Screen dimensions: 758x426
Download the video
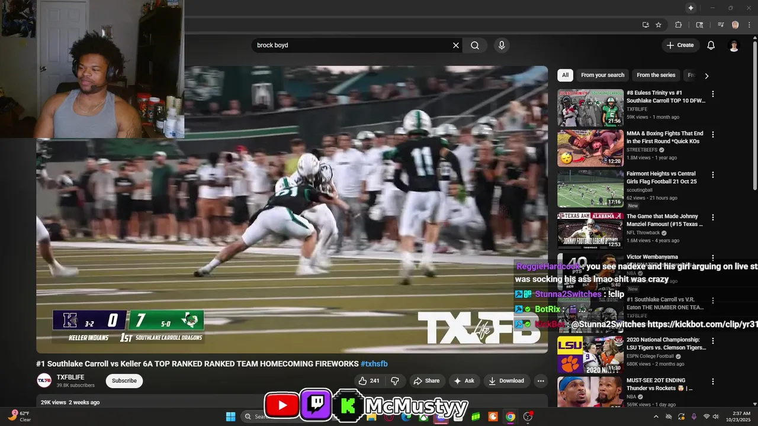(x=506, y=381)
